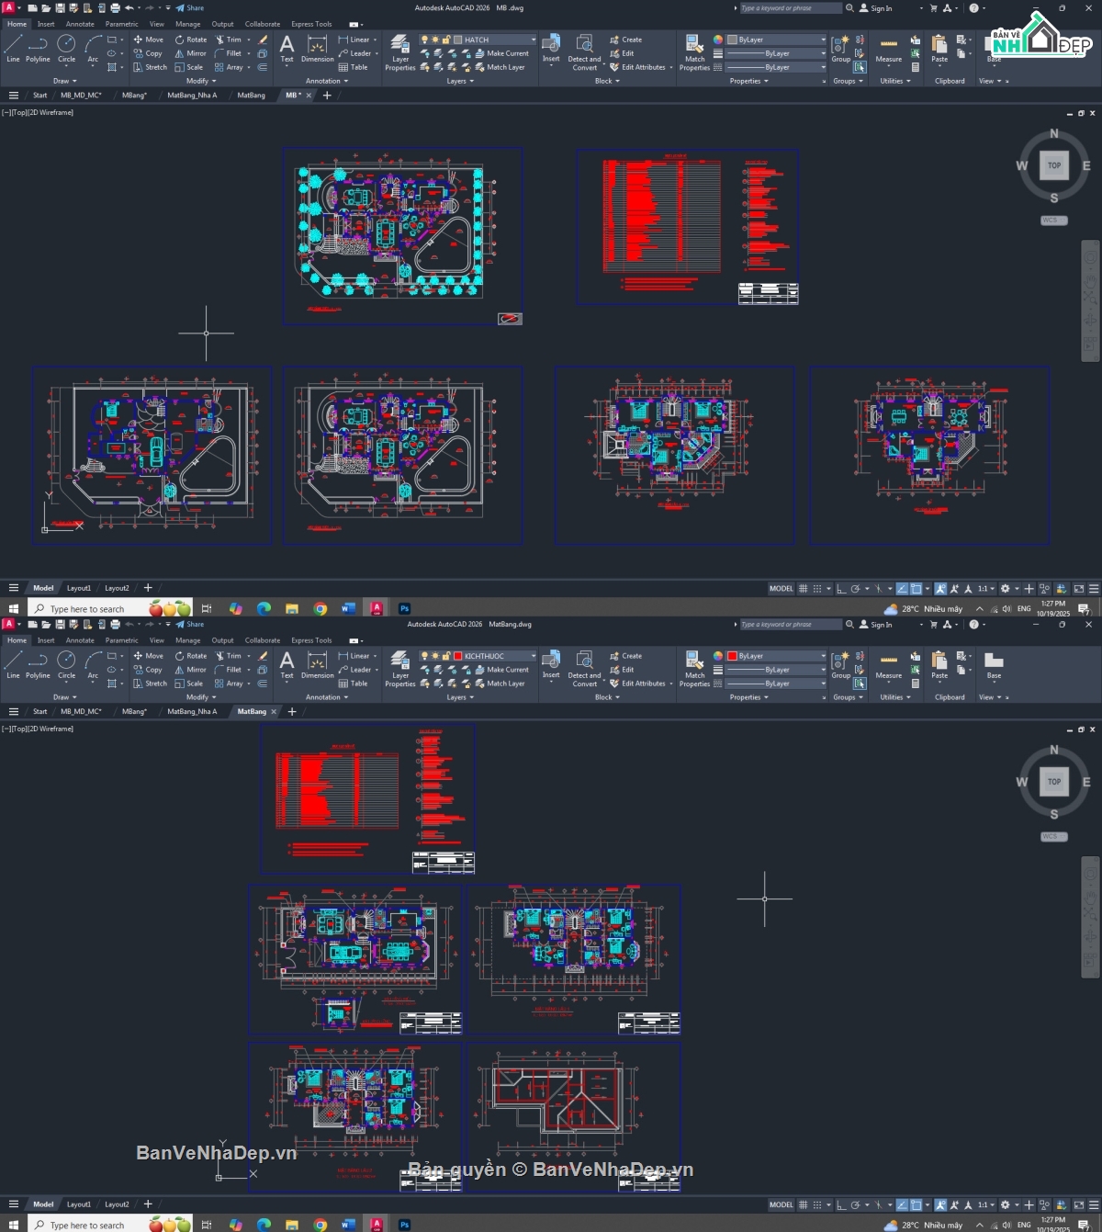The image size is (1102, 1232).
Task: Click the Circle tool in the lower AutoCAD window
Action: click(x=66, y=664)
